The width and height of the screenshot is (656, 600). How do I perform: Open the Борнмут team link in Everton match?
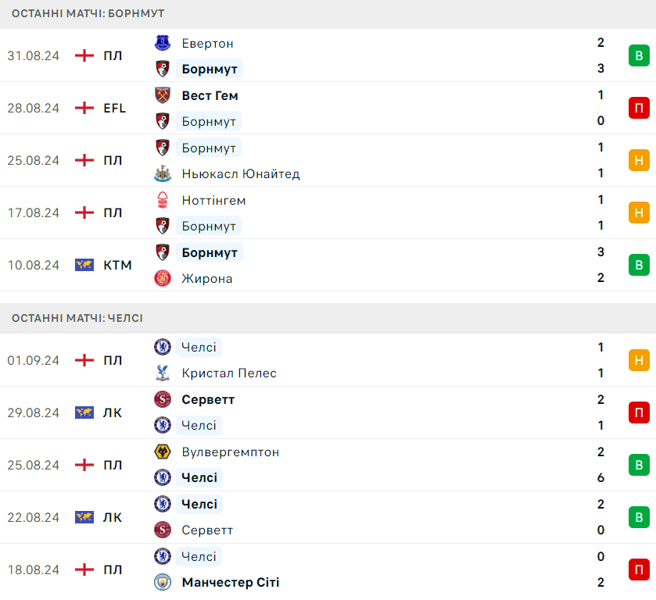(x=209, y=69)
